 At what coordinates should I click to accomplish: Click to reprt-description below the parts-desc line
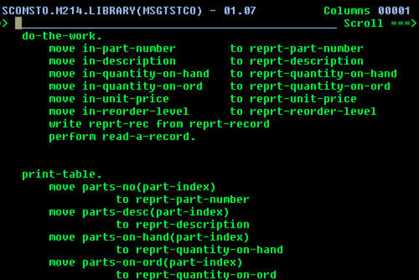pos(183,225)
